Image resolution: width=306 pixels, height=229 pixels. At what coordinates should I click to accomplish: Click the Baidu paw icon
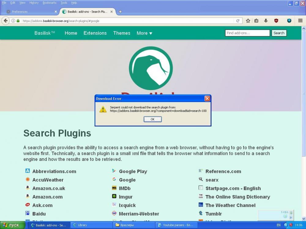tap(28, 213)
